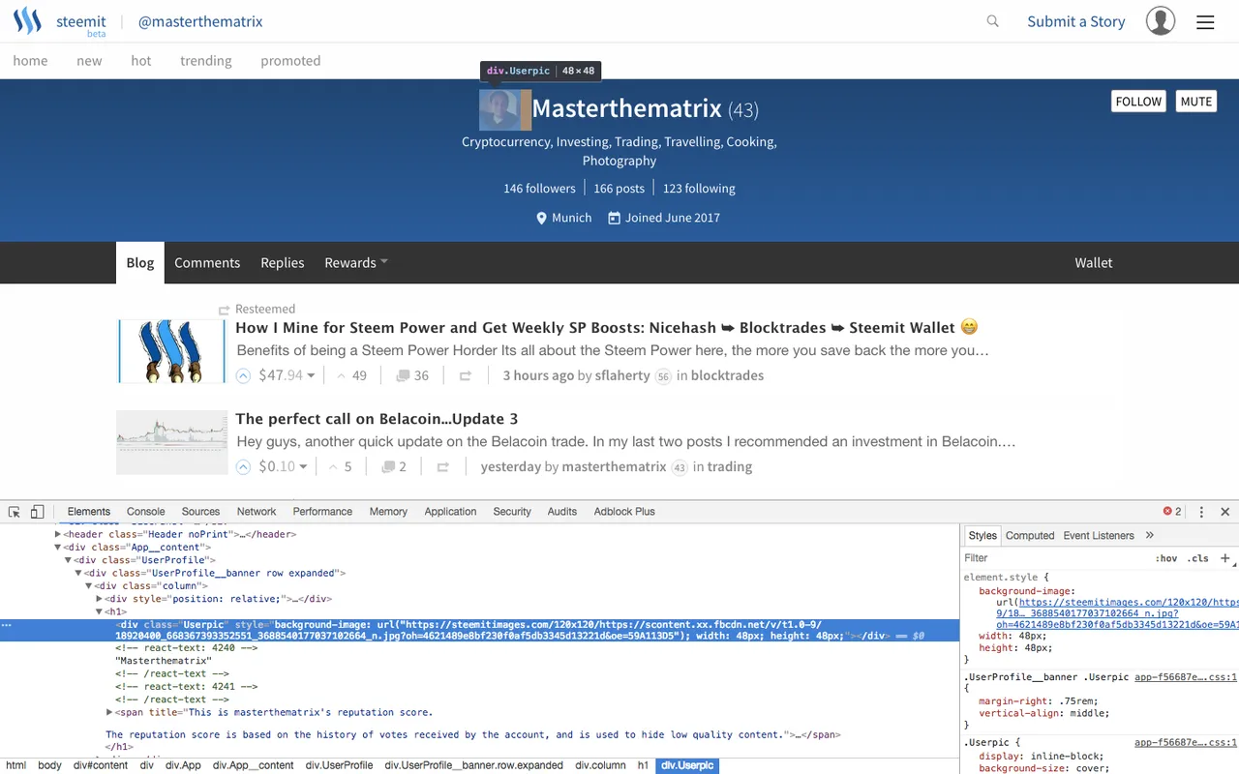Collapse the App__content div node
The image size is (1239, 774).
pos(58,548)
